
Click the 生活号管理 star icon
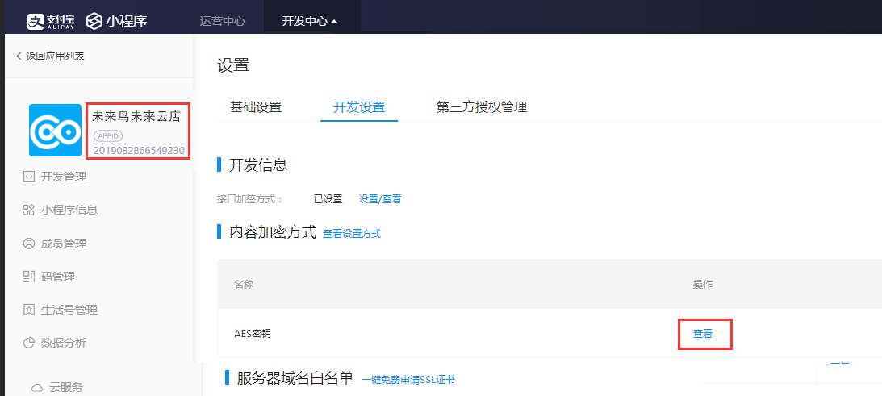pos(29,310)
